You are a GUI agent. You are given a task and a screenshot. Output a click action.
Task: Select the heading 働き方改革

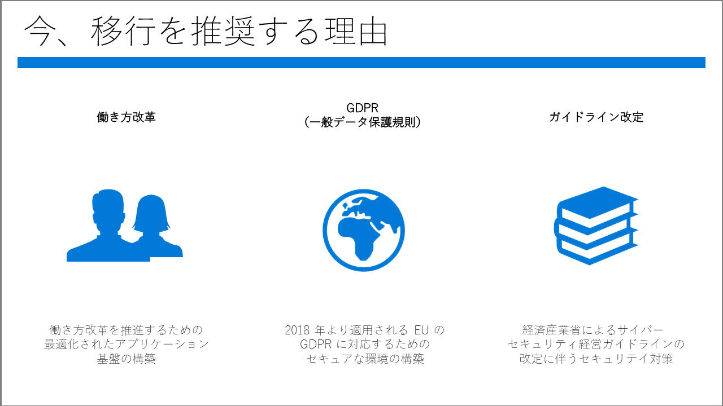127,117
